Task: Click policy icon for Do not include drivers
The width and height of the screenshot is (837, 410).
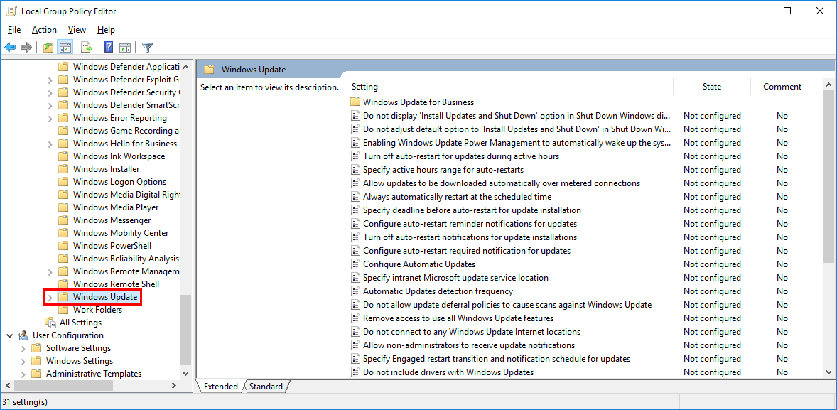Action: click(355, 372)
